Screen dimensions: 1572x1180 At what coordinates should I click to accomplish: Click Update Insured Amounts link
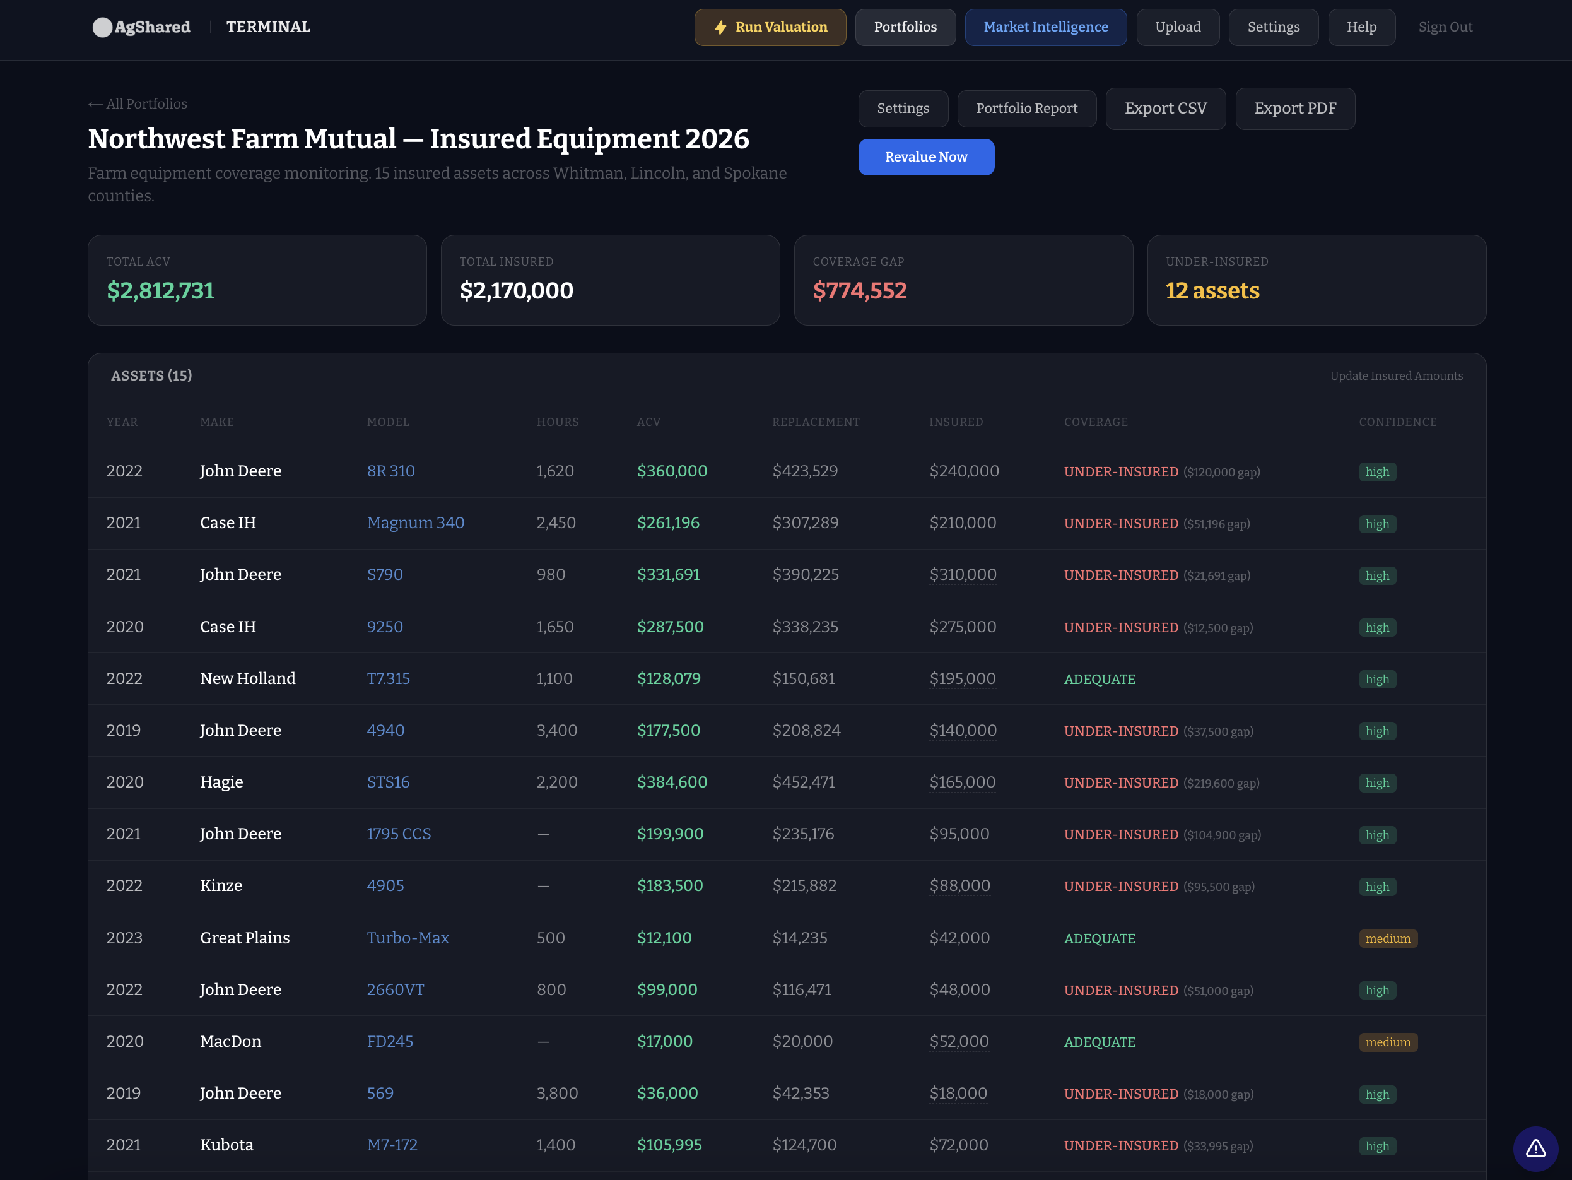pos(1396,375)
